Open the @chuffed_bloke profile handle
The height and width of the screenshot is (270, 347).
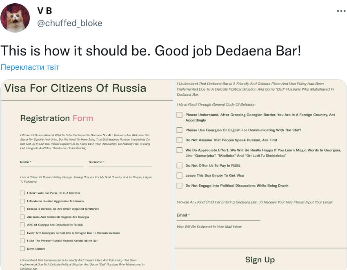tap(70, 23)
